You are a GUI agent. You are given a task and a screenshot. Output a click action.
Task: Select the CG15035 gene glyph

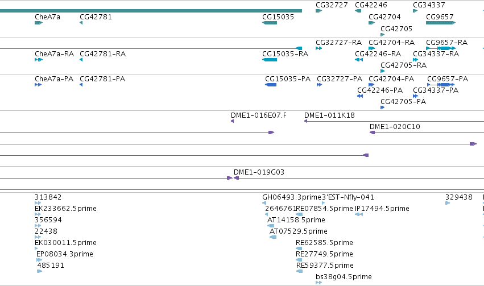[270, 23]
